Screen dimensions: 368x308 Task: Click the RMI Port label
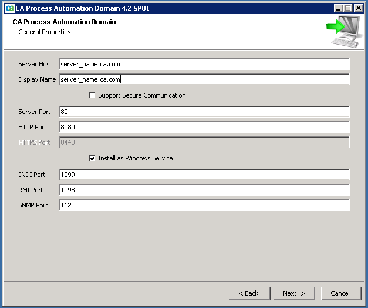[31, 190]
